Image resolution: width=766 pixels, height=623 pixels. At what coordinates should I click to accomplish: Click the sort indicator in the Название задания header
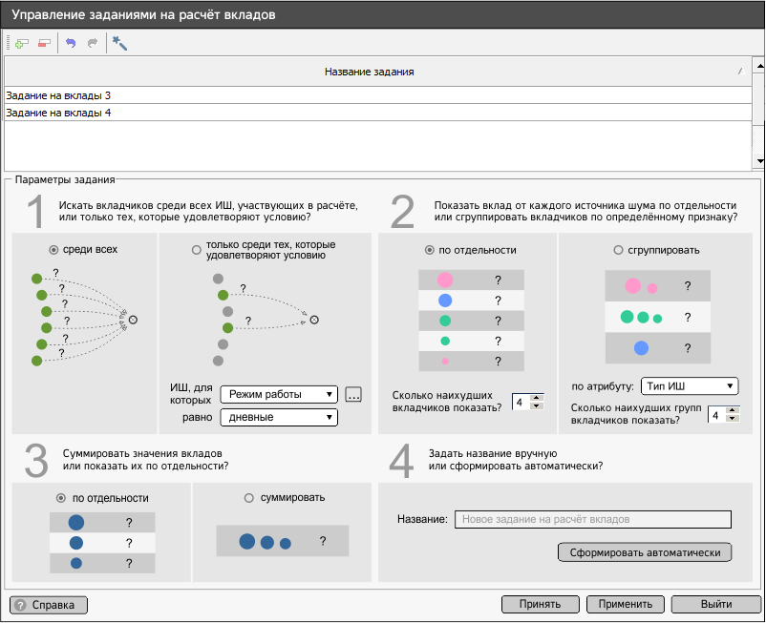(740, 72)
